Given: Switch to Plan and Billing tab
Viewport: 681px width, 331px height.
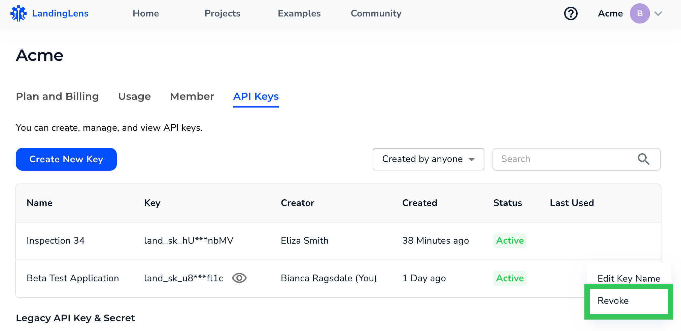Looking at the screenshot, I should tap(58, 96).
